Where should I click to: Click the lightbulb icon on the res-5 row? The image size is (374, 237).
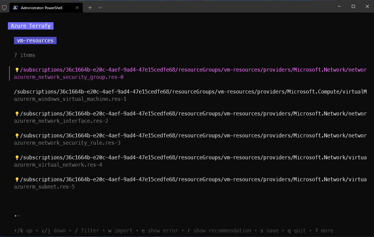(x=17, y=180)
